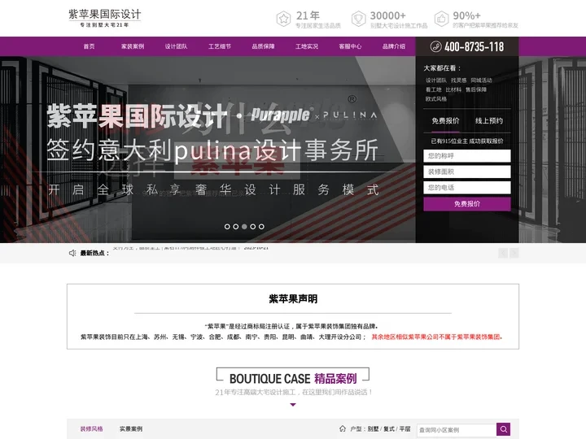Filter by 平层 house type
586x439 pixels.
[405, 429]
